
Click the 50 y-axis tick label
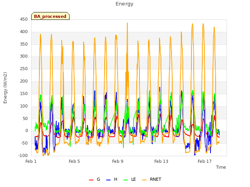(x=25, y=118)
